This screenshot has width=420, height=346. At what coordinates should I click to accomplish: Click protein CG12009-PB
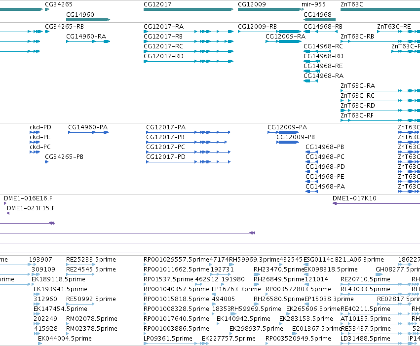(x=296, y=137)
